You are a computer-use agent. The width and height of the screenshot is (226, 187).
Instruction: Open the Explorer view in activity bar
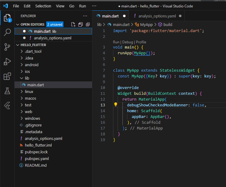coord(7,18)
